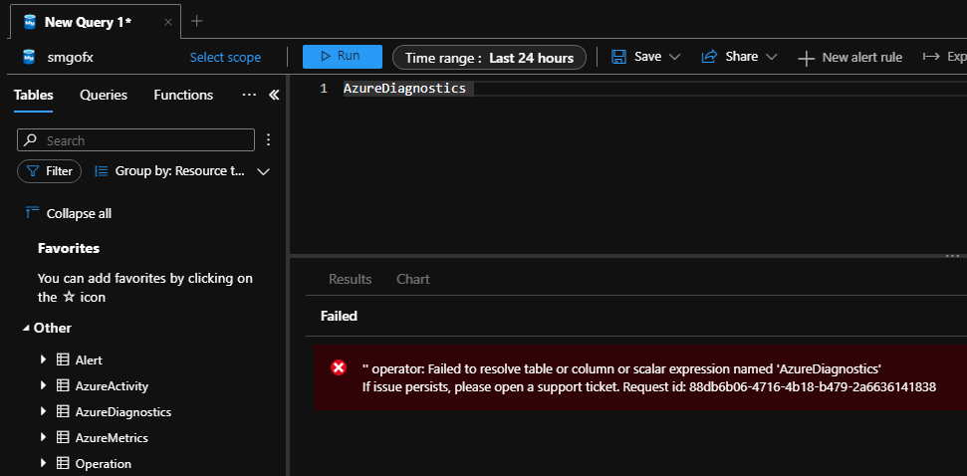Expand the Alert table

click(43, 358)
